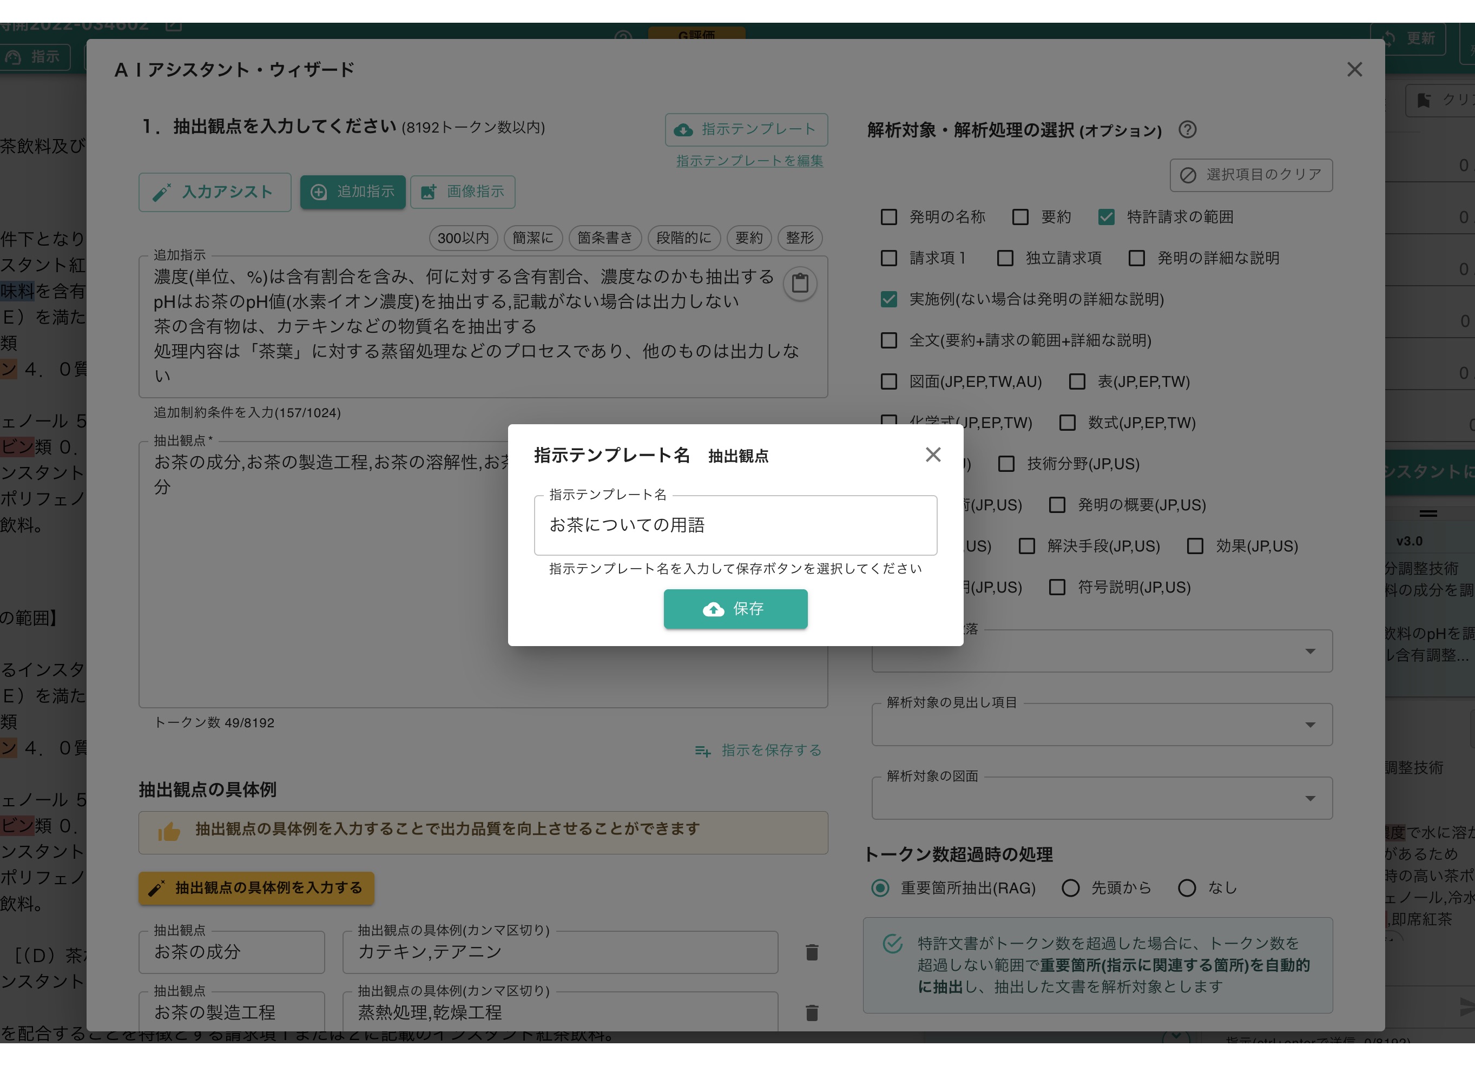Open the paragraph dropdown above 解析対象の見出し項目
Viewport: 1475px width, 1066px height.
coord(1102,651)
